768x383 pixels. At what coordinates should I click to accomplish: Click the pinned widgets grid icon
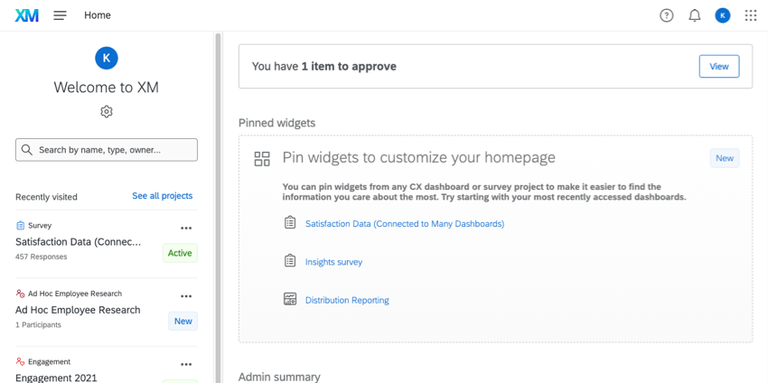click(x=262, y=159)
